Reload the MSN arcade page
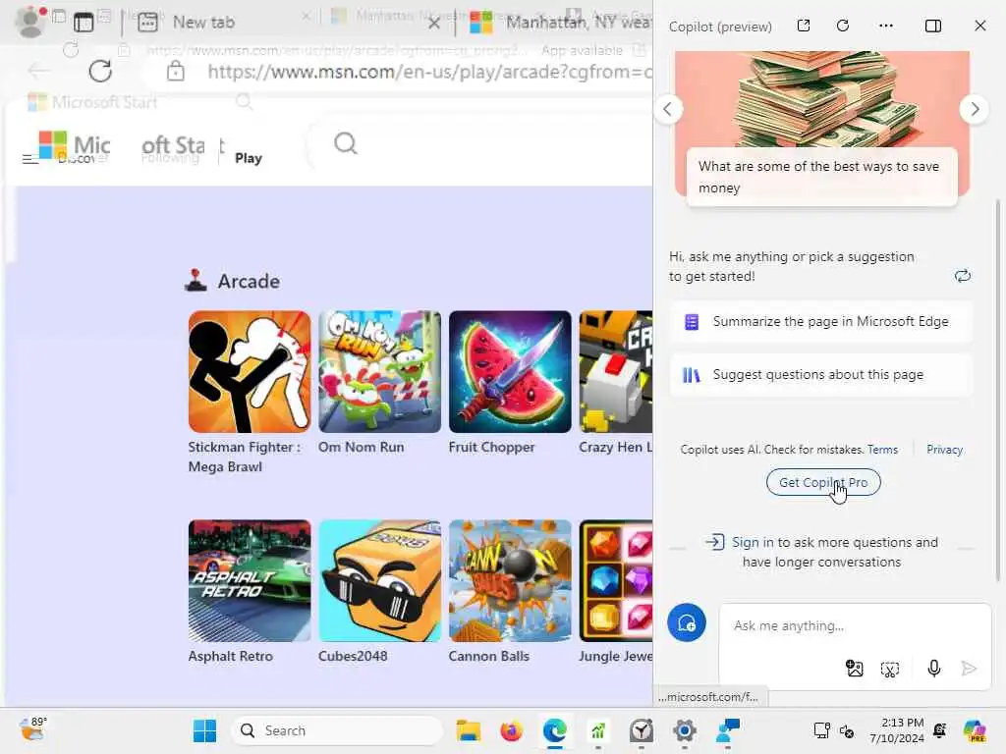This screenshot has height=754, width=1006. pyautogui.click(x=100, y=71)
